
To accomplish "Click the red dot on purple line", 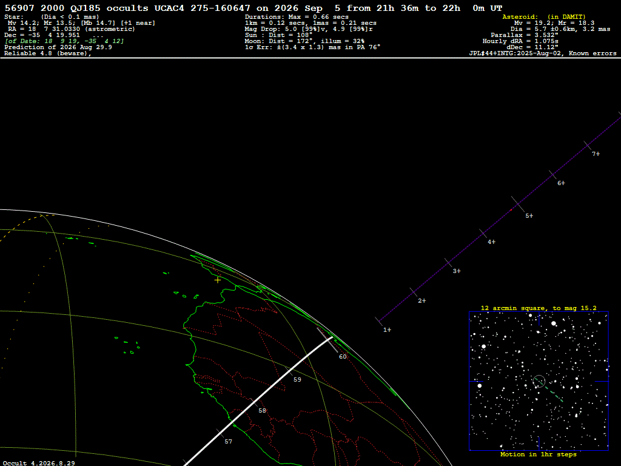I will 511,210.
